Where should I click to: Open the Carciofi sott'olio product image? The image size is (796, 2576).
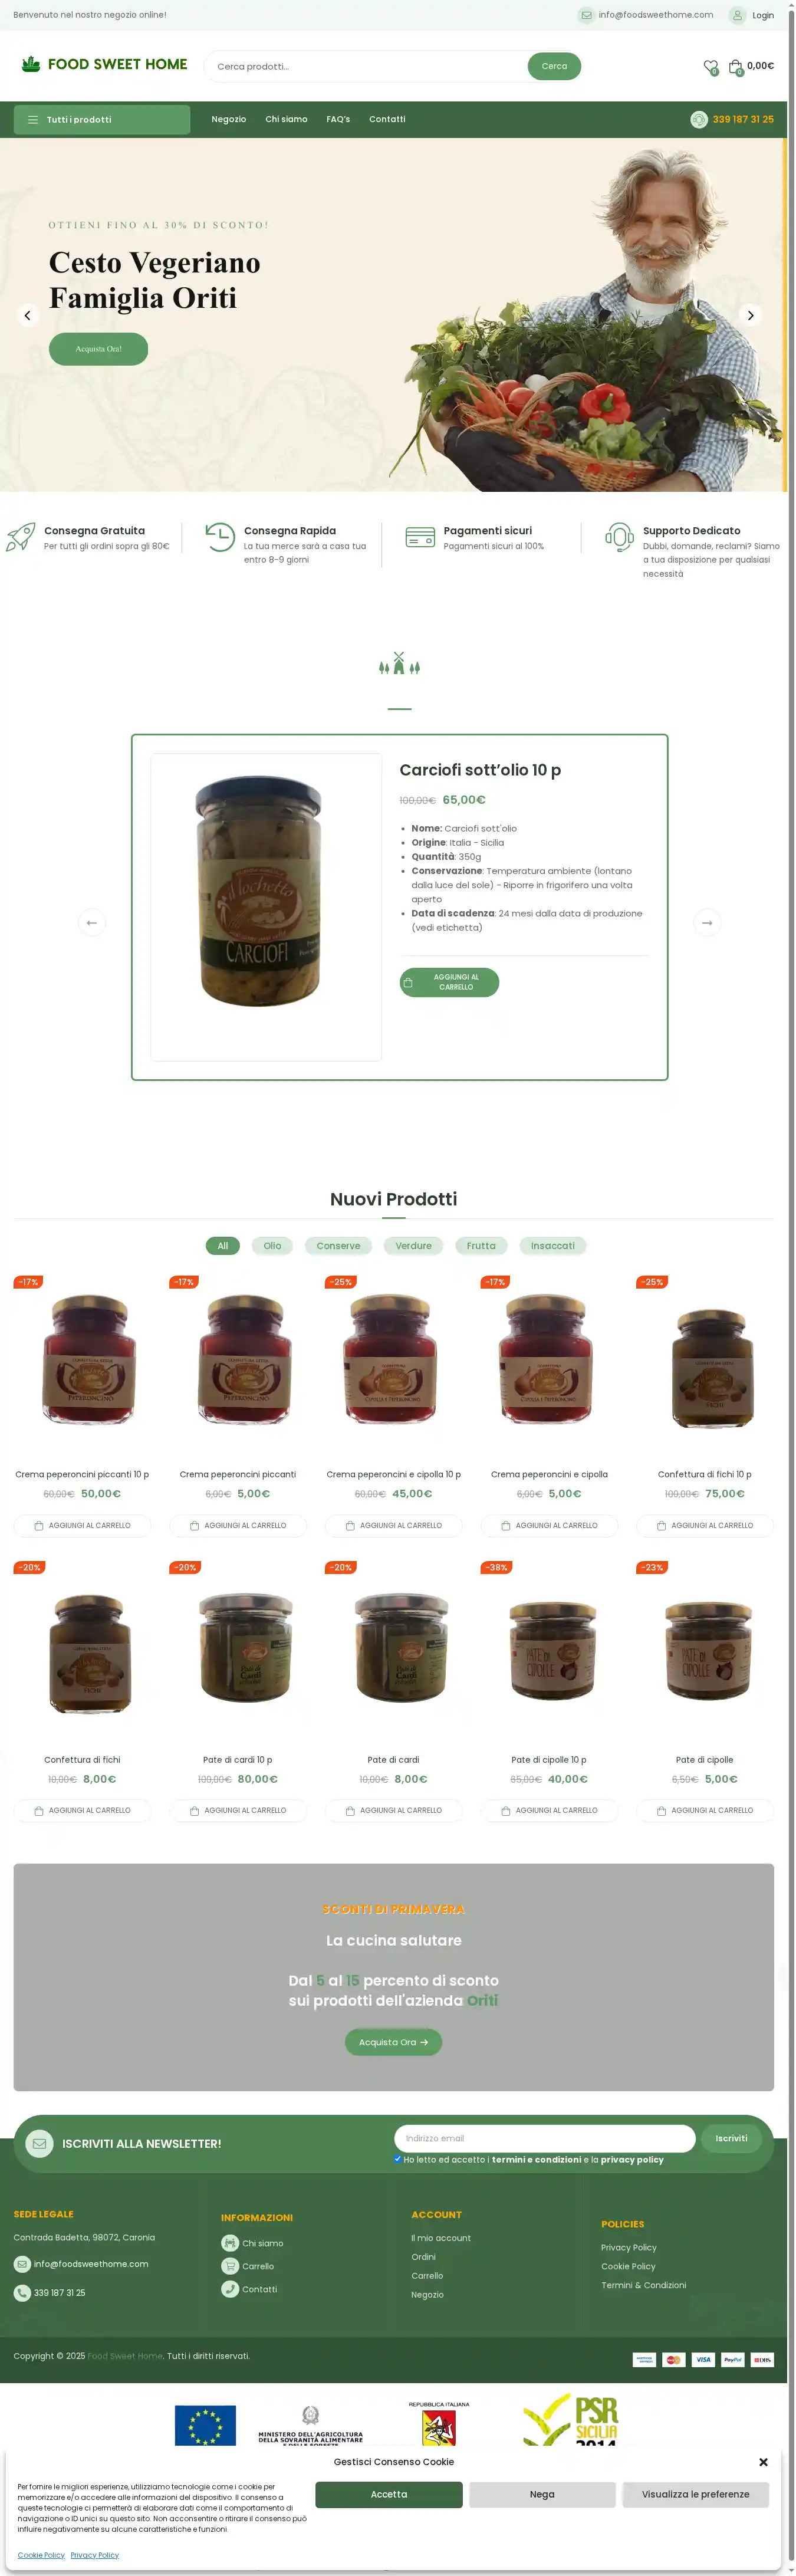tap(266, 906)
